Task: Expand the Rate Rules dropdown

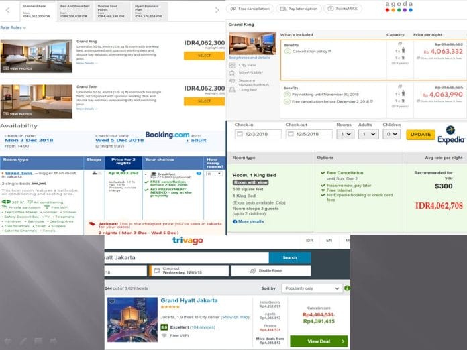Action: pos(13,27)
